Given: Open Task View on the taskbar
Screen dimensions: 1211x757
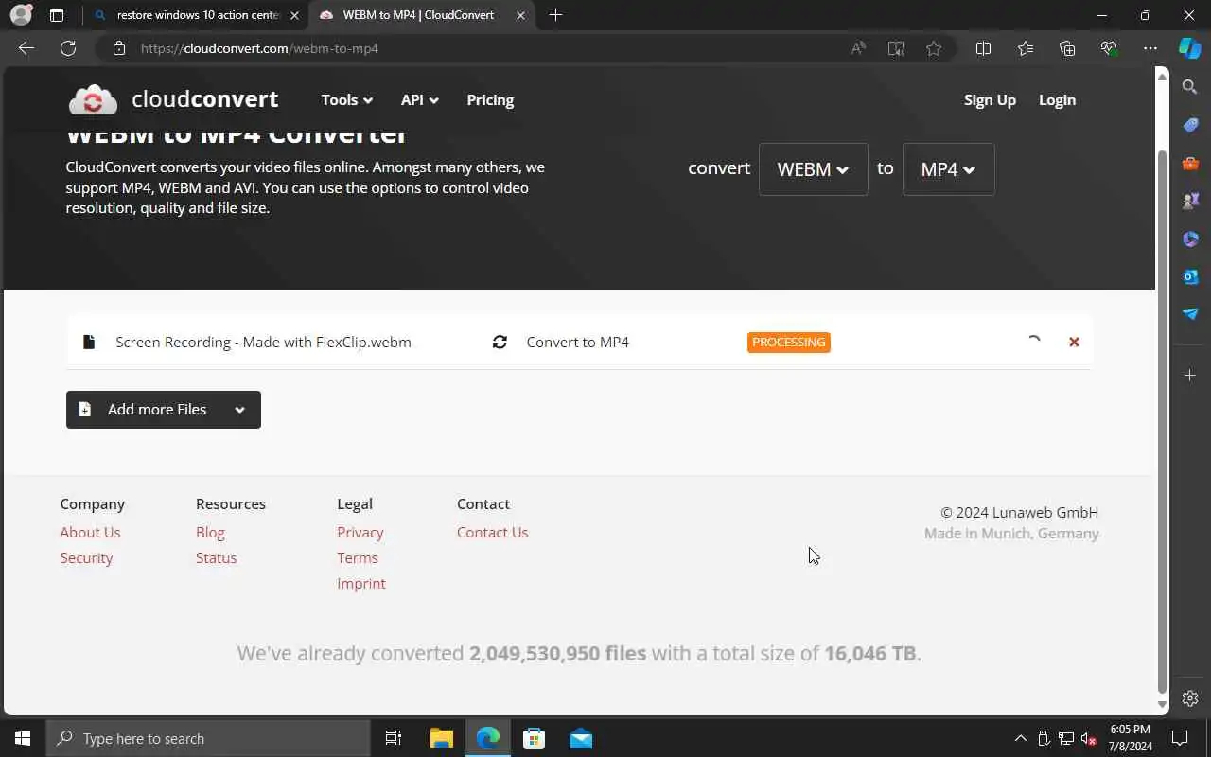Looking at the screenshot, I should click(x=394, y=738).
